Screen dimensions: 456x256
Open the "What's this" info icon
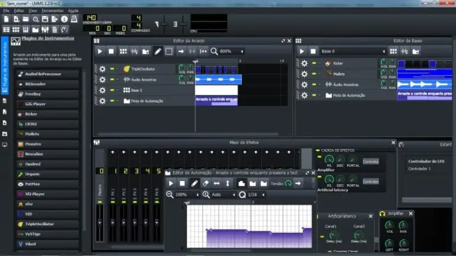[65, 19]
